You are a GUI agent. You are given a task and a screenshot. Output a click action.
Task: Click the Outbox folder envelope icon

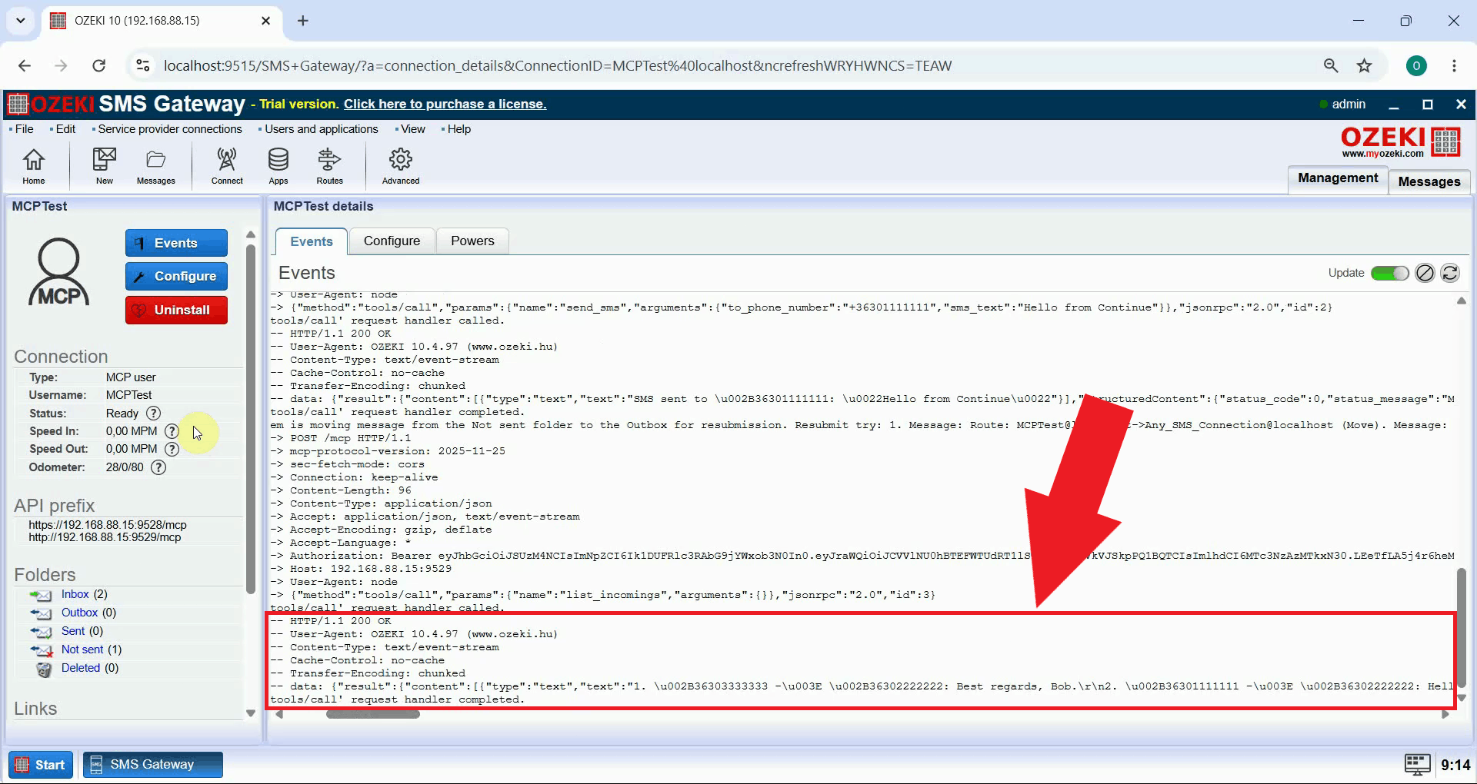pyautogui.click(x=41, y=613)
